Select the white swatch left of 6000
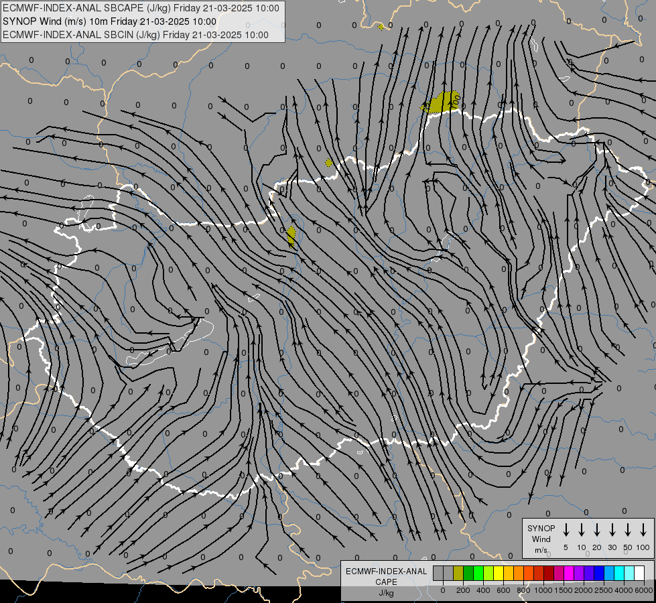Image resolution: width=656 pixels, height=603 pixels. coord(640,573)
